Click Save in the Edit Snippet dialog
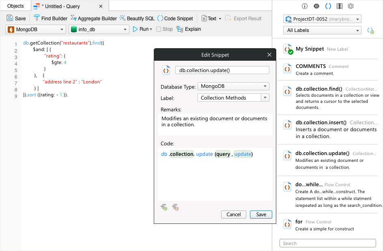 [x=261, y=215]
